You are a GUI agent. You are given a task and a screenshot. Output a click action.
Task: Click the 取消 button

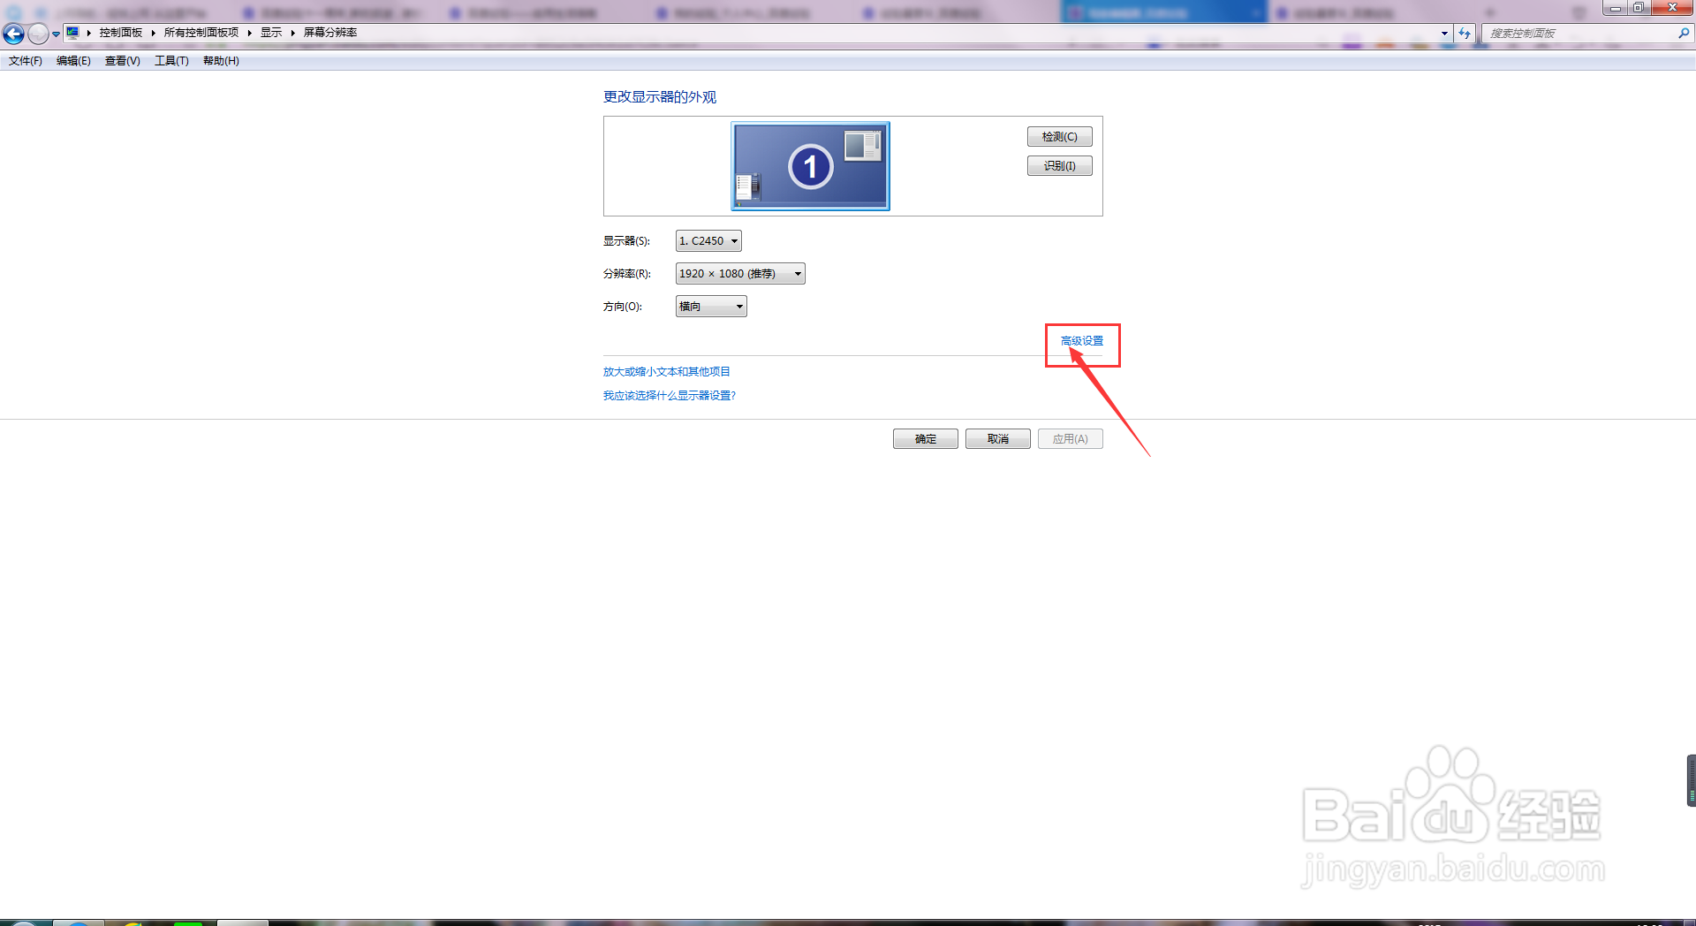click(x=997, y=439)
